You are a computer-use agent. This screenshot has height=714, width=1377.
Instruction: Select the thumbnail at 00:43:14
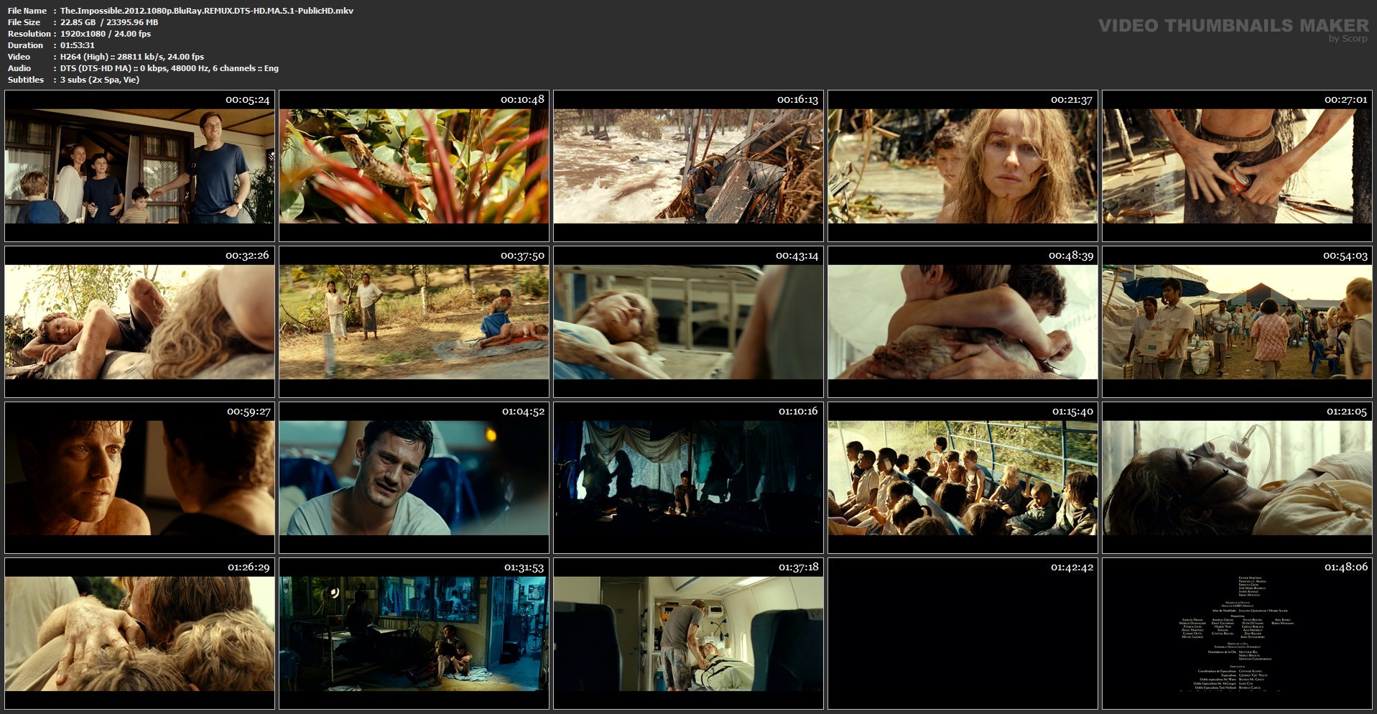click(688, 322)
